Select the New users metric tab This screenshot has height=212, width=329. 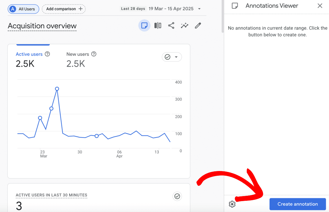pyautogui.click(x=78, y=54)
